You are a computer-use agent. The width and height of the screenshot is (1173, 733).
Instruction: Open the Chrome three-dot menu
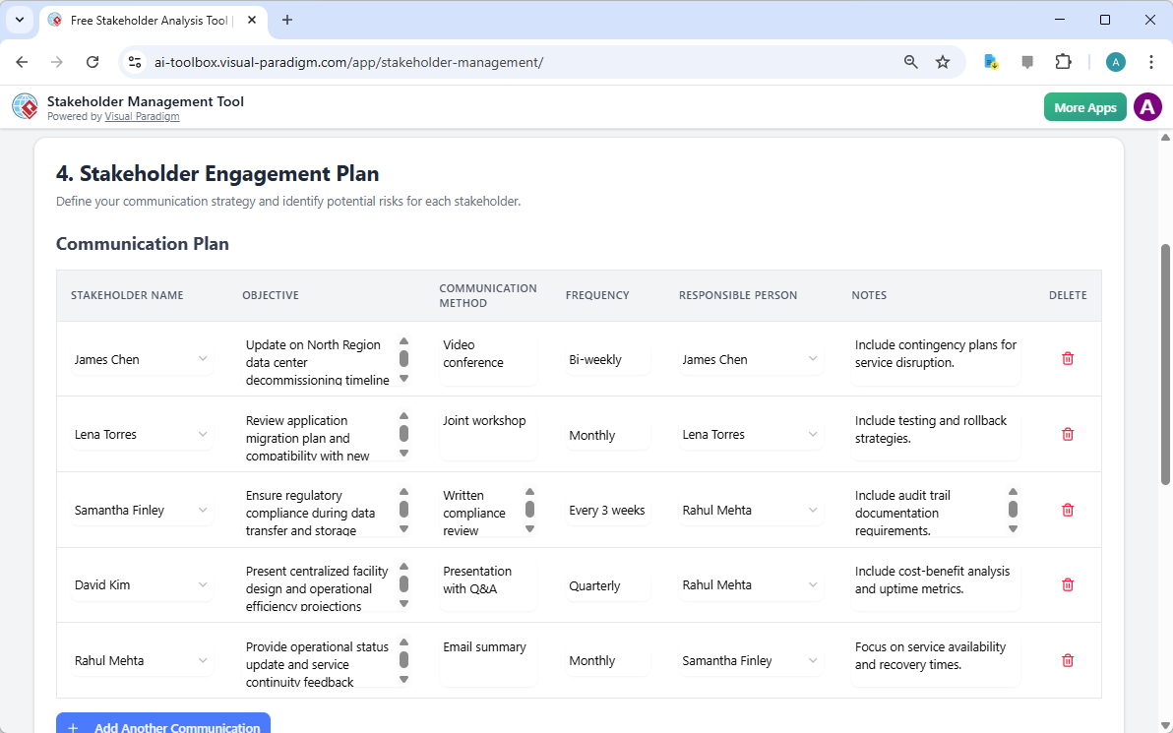[x=1151, y=61]
